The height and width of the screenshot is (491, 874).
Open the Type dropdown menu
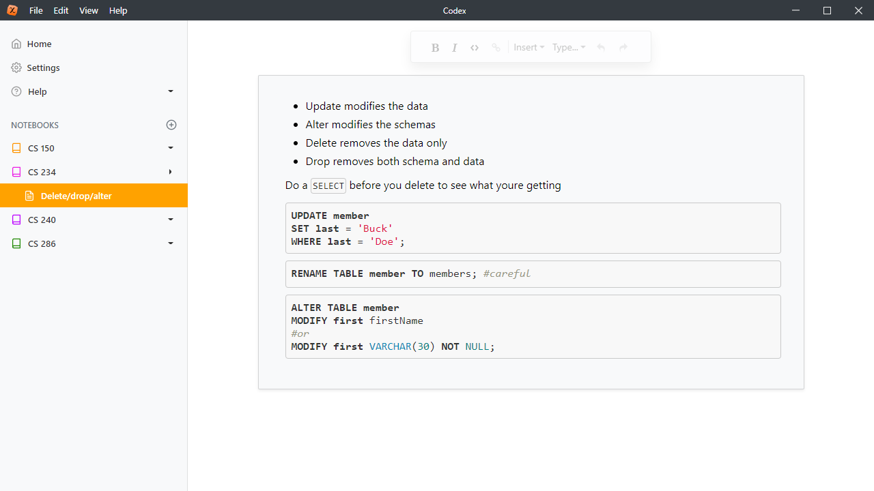tap(569, 48)
